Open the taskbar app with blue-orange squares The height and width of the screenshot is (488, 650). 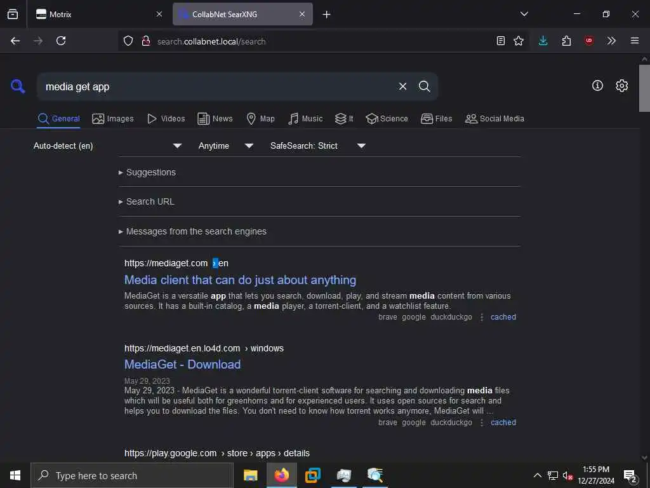[x=313, y=475]
